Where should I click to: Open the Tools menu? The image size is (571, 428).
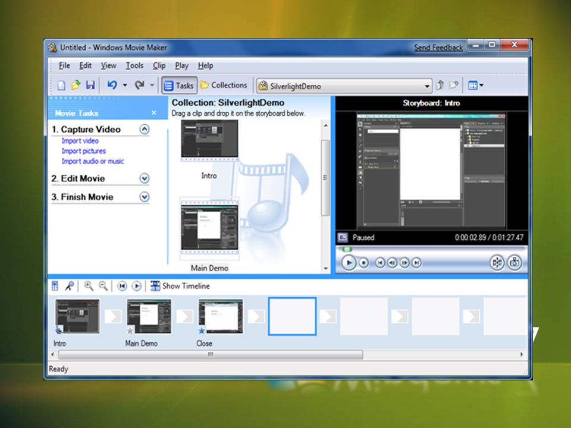pos(134,65)
